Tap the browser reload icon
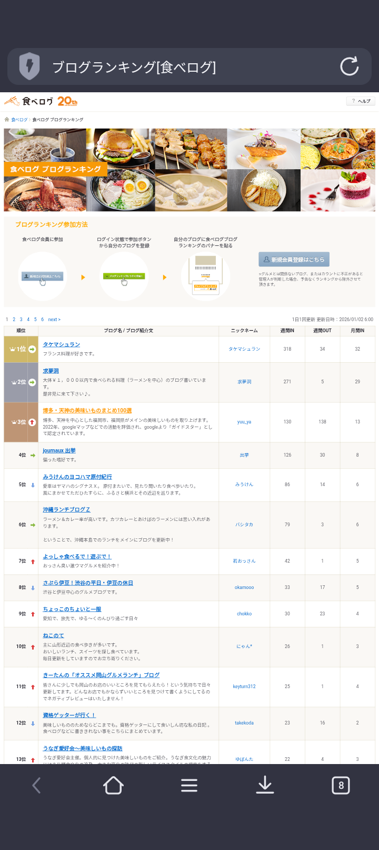 (349, 66)
